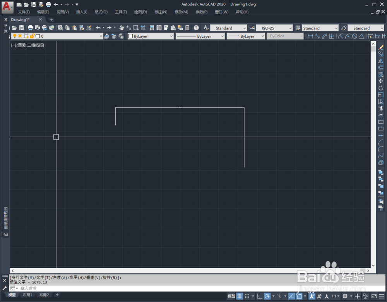Select the Radius dimension tool

tap(341, 36)
